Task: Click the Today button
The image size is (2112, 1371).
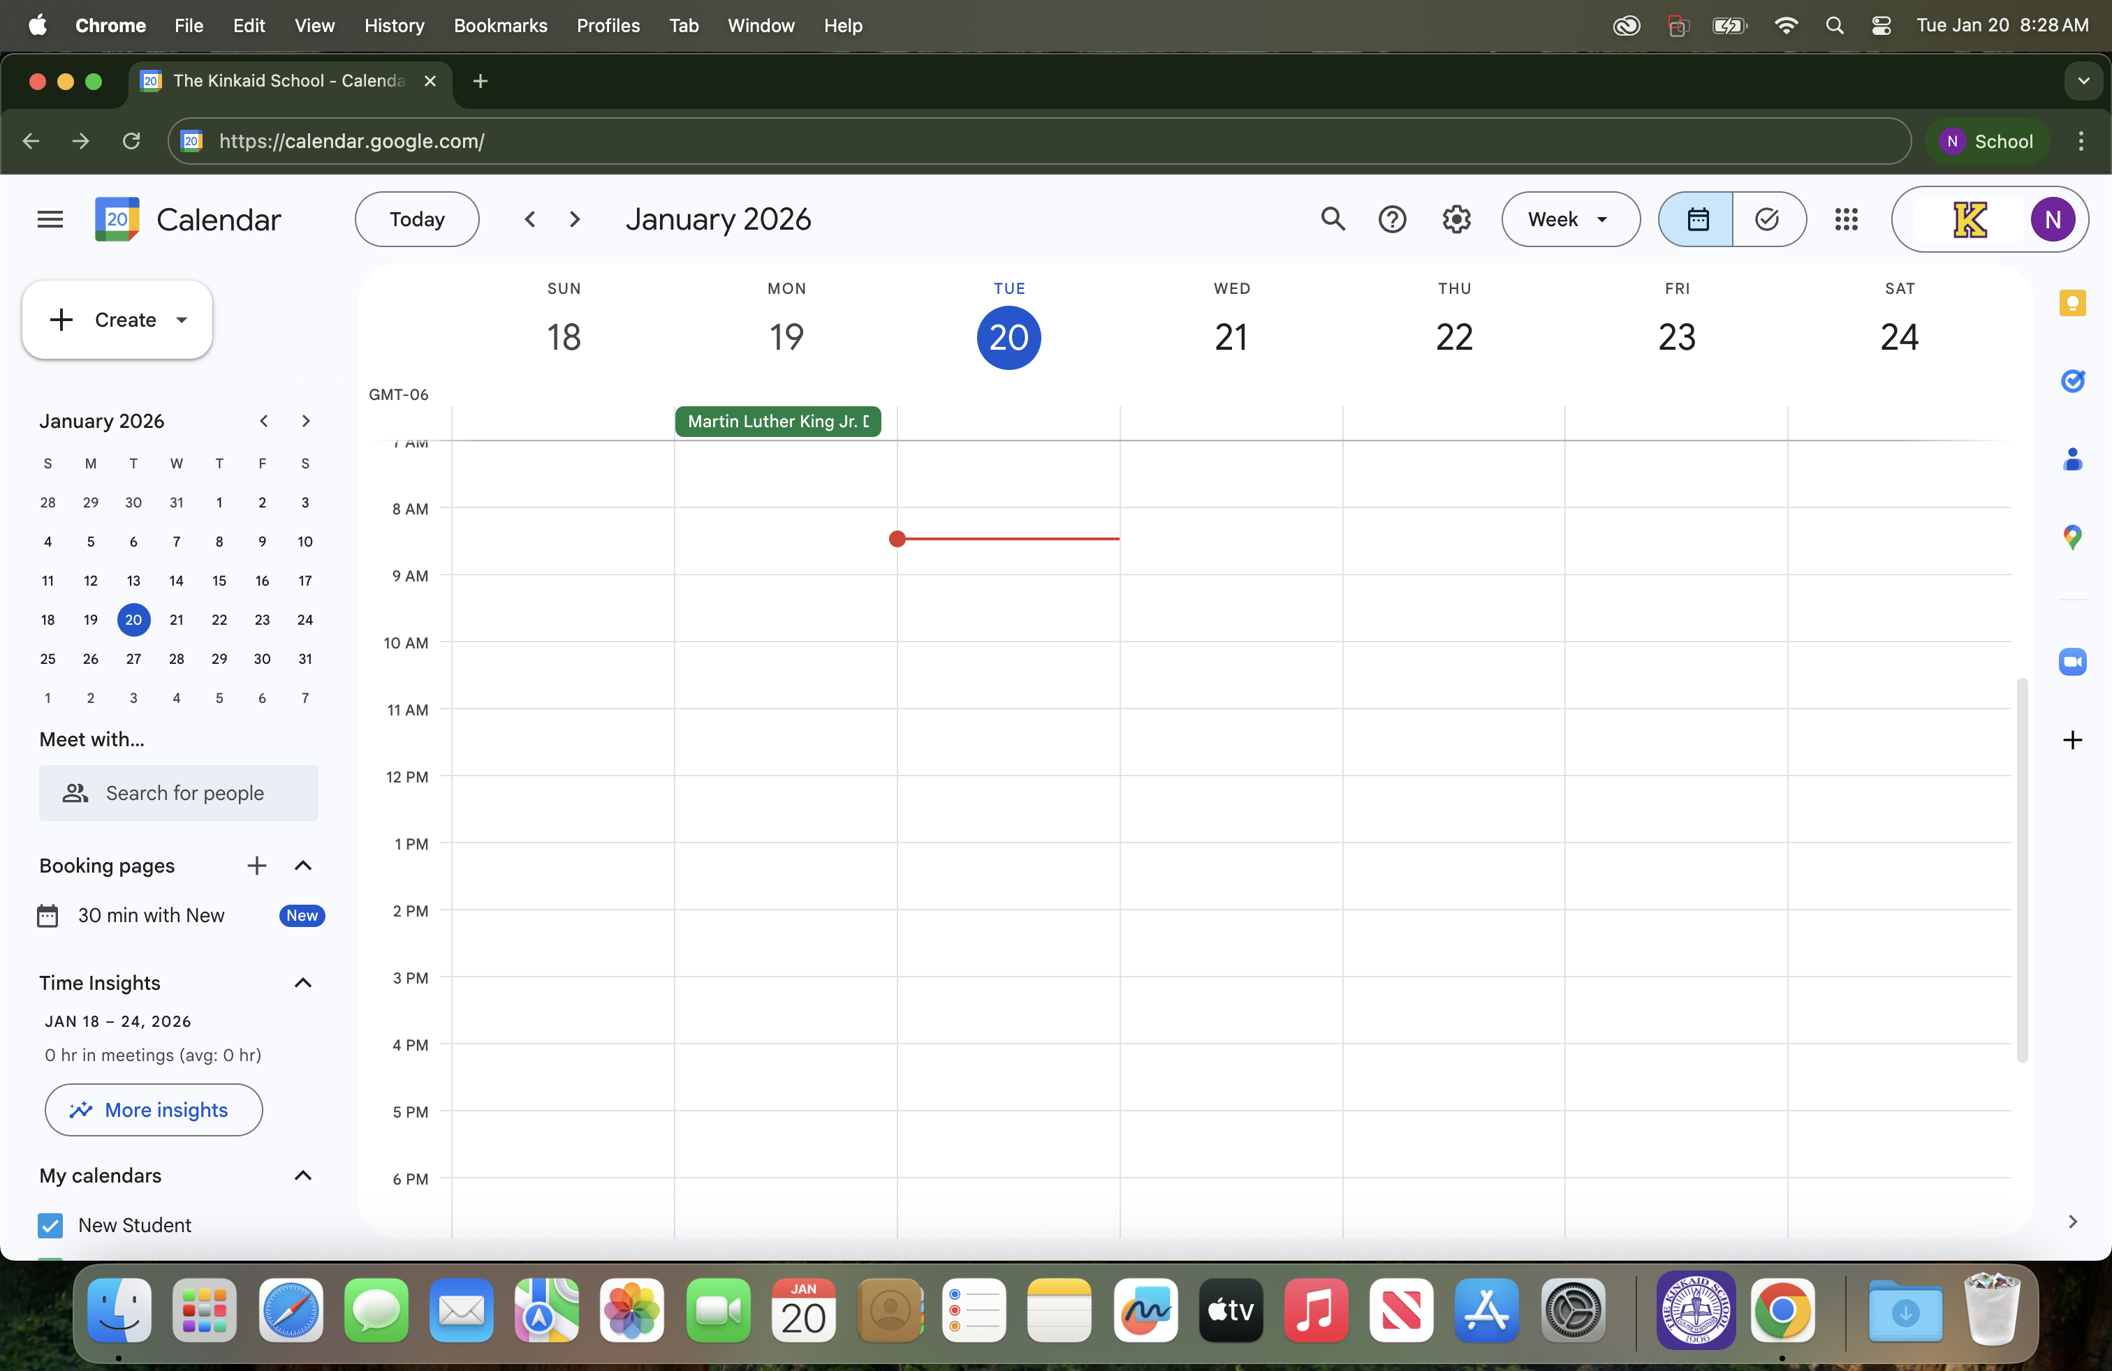Action: pos(416,219)
